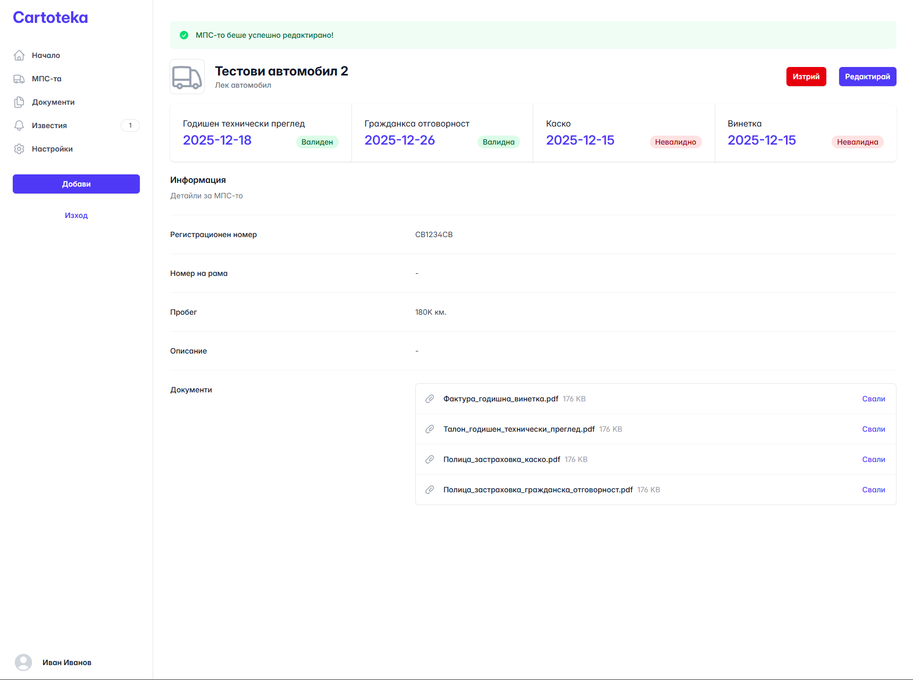Click the Известия bell icon
This screenshot has width=913, height=680.
pos(19,125)
